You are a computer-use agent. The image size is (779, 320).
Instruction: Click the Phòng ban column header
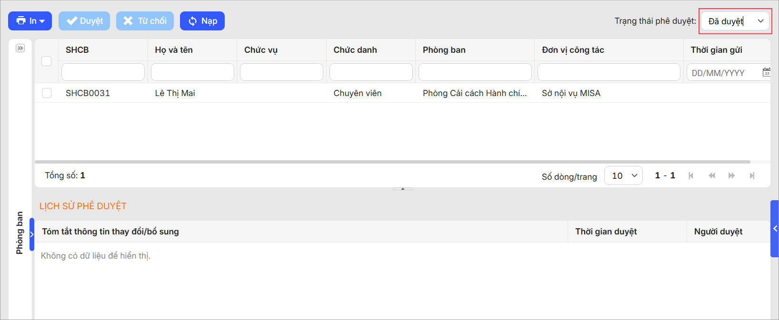click(x=444, y=50)
